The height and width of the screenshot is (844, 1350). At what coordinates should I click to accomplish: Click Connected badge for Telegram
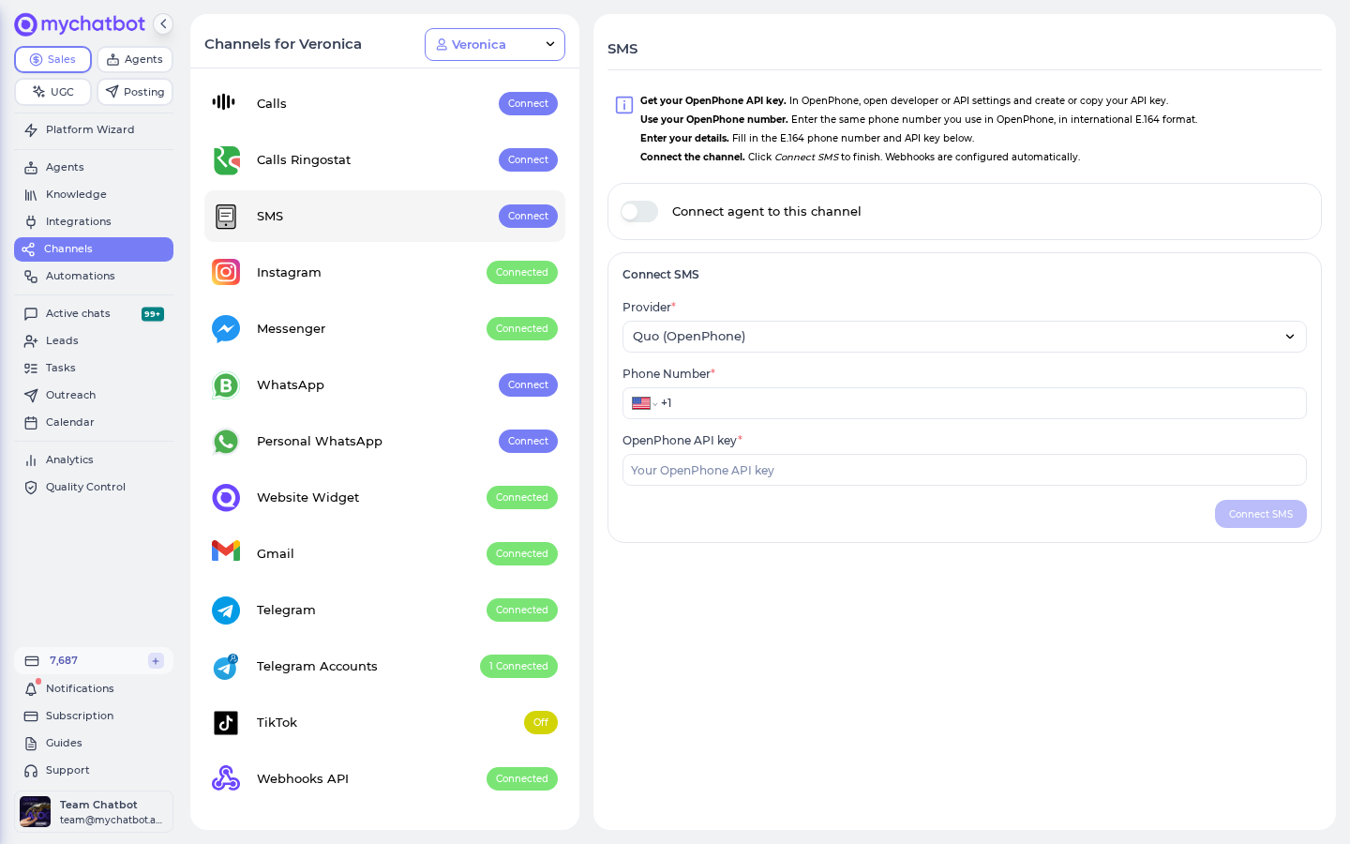pos(522,610)
